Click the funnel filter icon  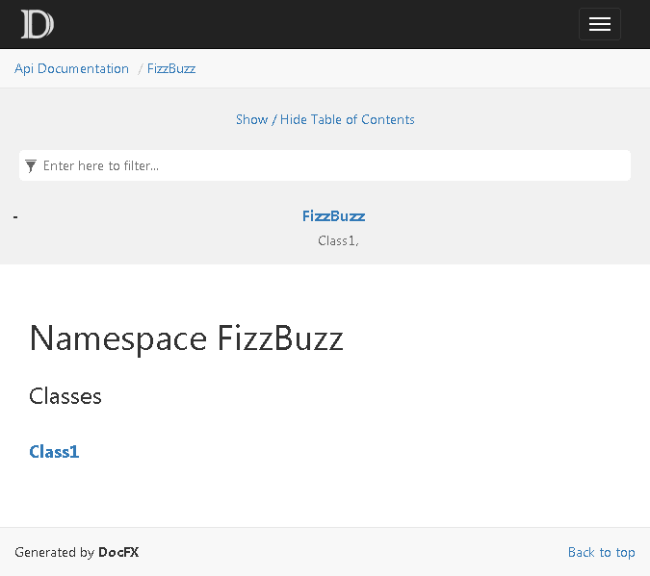click(31, 165)
